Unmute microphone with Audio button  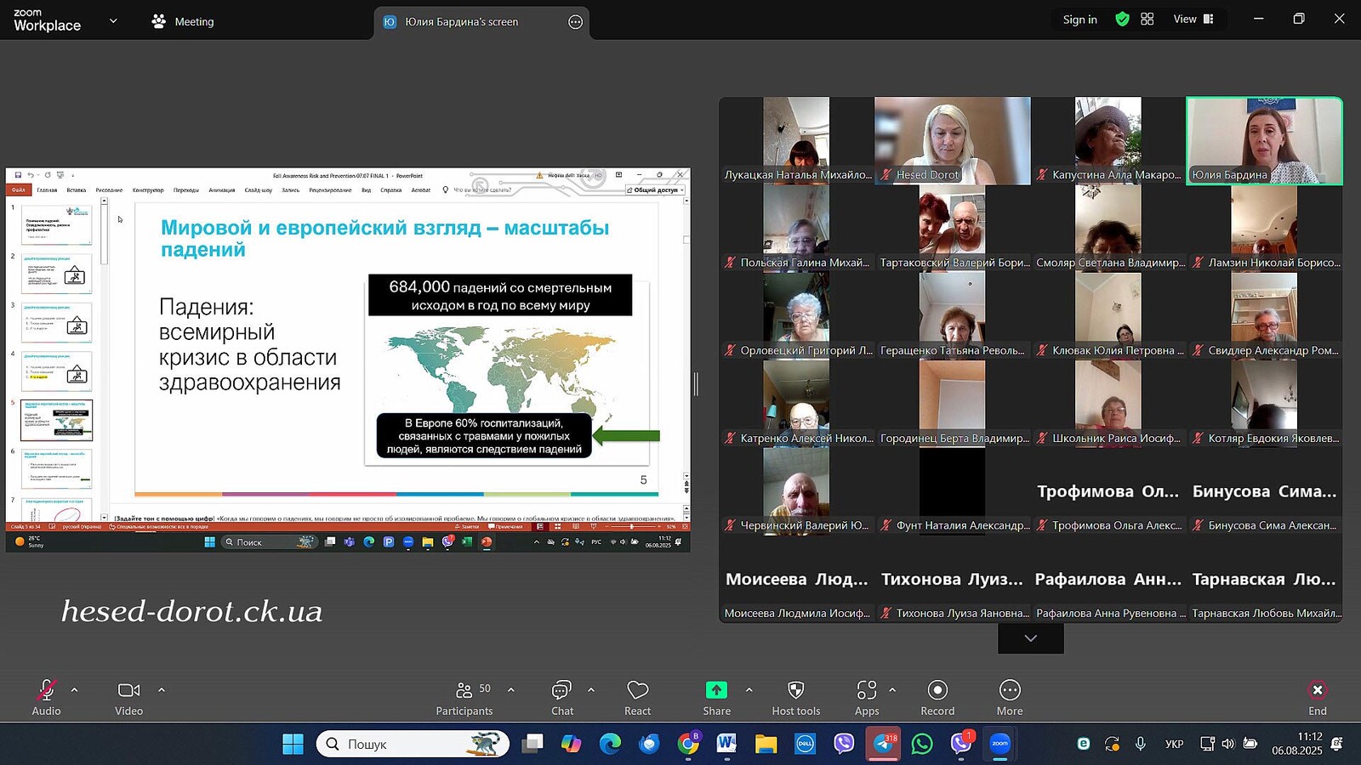46,697
